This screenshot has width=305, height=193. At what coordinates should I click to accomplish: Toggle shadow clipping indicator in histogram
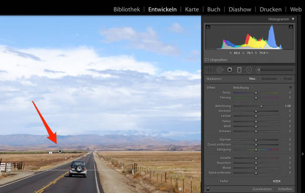(x=208, y=27)
